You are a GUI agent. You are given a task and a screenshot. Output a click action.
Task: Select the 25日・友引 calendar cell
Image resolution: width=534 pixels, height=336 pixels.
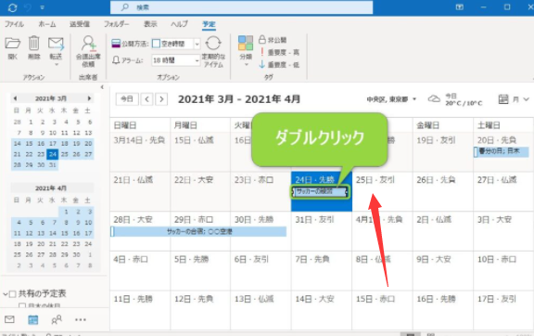point(382,191)
